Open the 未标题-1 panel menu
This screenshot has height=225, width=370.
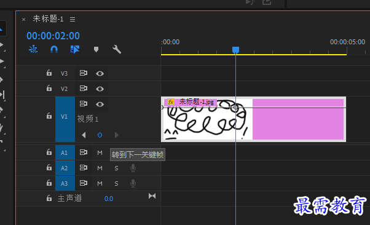click(x=73, y=19)
